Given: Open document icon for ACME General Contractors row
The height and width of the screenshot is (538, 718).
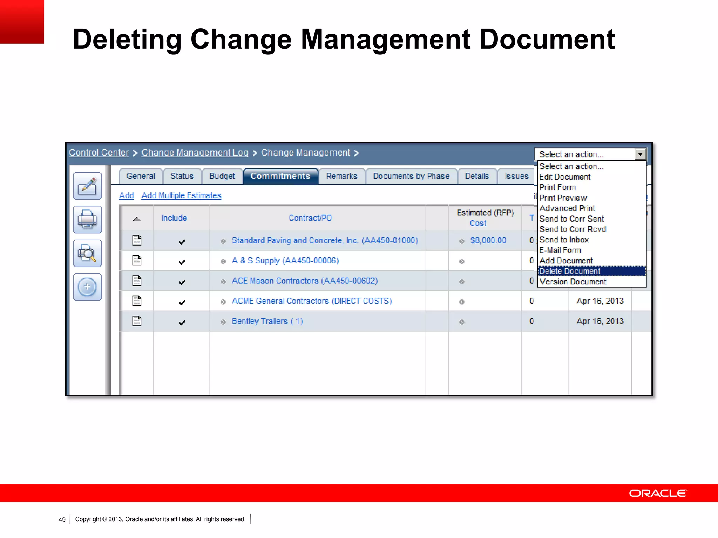Looking at the screenshot, I should (x=137, y=301).
